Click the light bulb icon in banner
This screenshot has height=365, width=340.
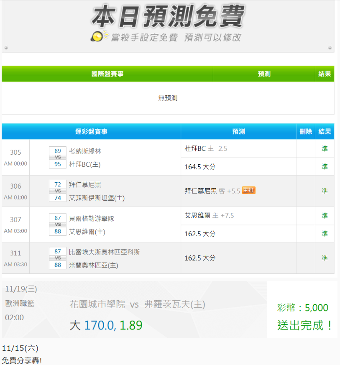coord(99,36)
